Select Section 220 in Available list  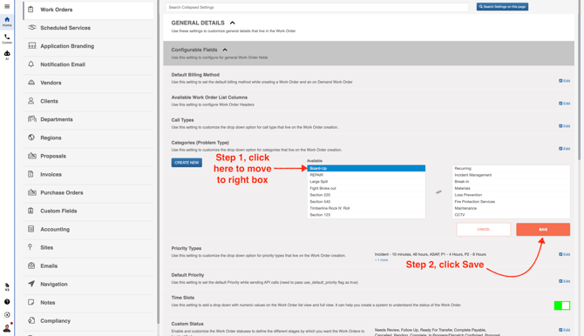pos(366,195)
